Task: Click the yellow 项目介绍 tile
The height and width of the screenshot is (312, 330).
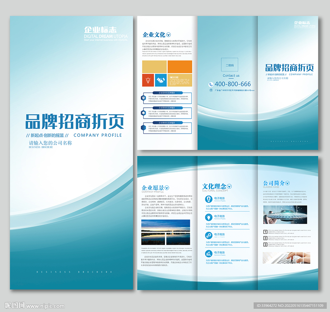Action: click(x=180, y=80)
